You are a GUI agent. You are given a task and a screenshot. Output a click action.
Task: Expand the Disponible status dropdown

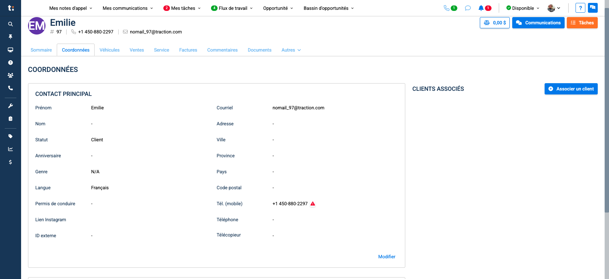tap(523, 8)
